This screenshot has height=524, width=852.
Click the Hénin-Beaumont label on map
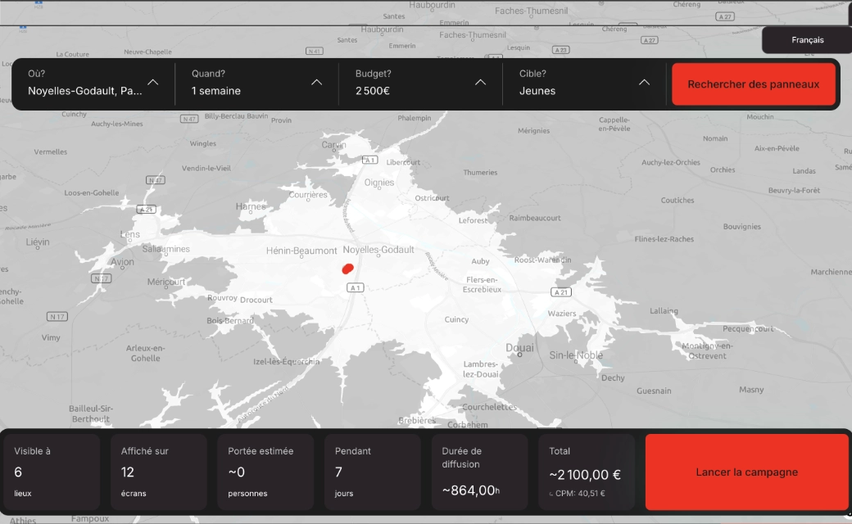(x=301, y=251)
